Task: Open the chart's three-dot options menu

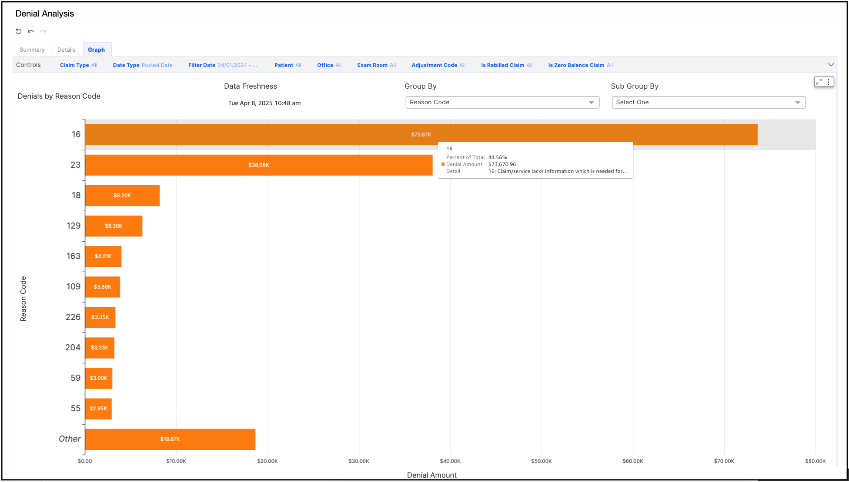Action: tap(829, 82)
